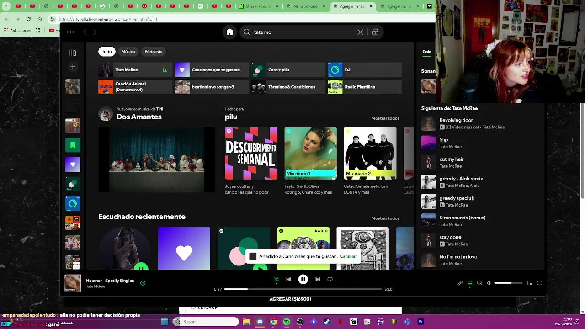
Task: Select the Música filter chip
Action: [x=128, y=52]
